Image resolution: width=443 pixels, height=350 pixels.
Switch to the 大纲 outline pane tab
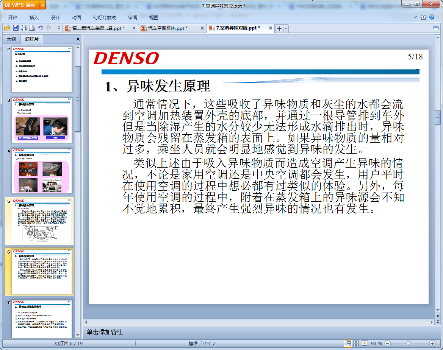11,39
